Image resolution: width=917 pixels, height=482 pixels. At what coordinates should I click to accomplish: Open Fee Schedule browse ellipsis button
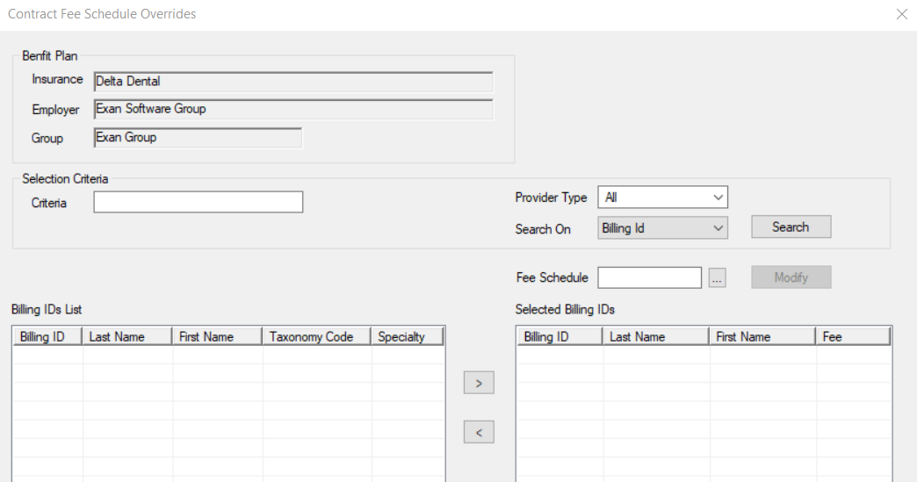[717, 278]
